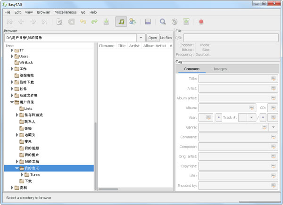The height and width of the screenshot is (205, 283).
Task: Click the Title column header in file list
Action: [122, 46]
